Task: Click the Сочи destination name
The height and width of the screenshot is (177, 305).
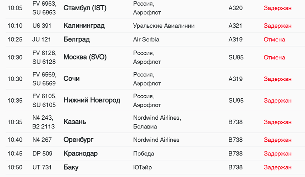Action: pos(71,79)
